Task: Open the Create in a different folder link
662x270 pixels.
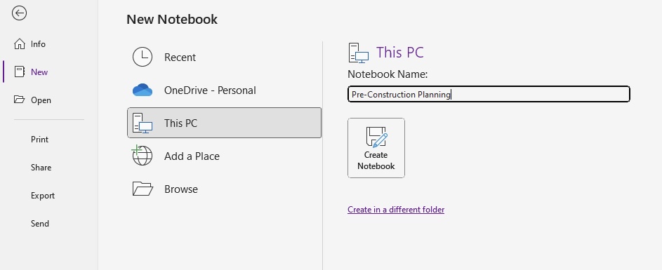Action: [x=396, y=210]
